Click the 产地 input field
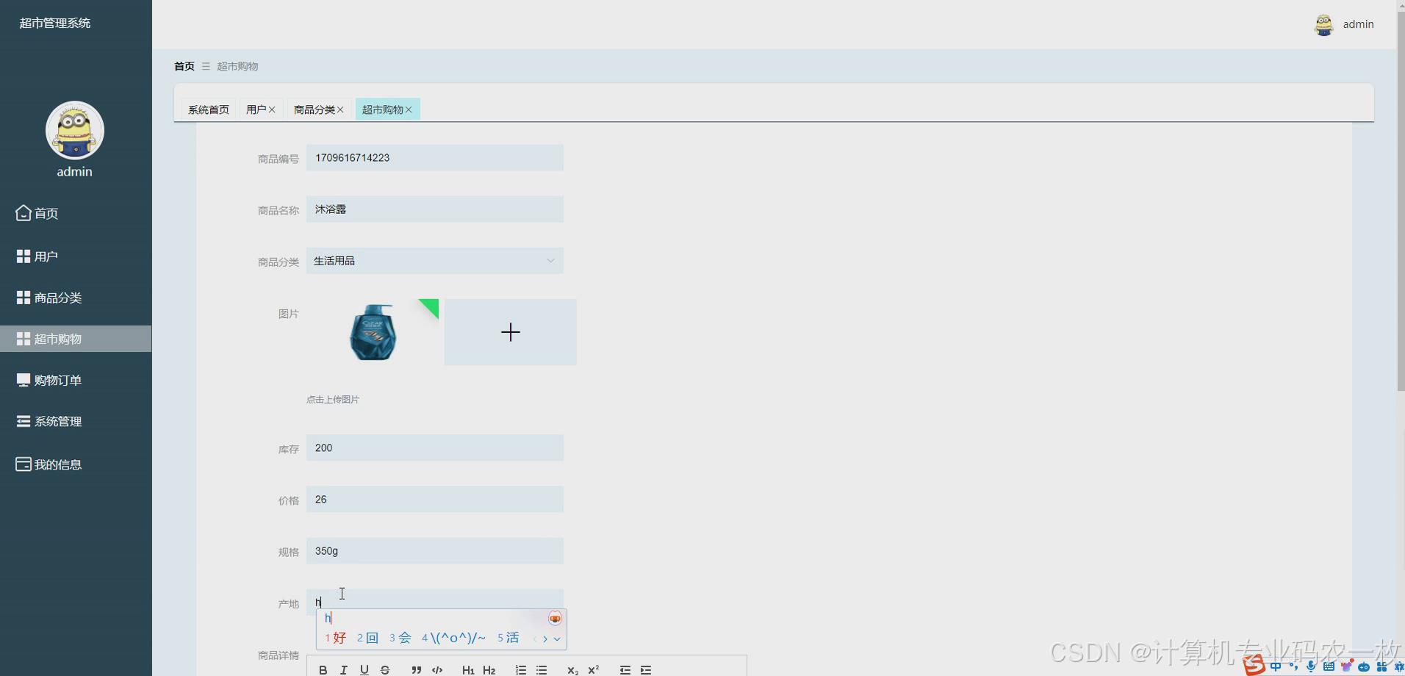Screen dimensions: 1405x676 coord(435,601)
